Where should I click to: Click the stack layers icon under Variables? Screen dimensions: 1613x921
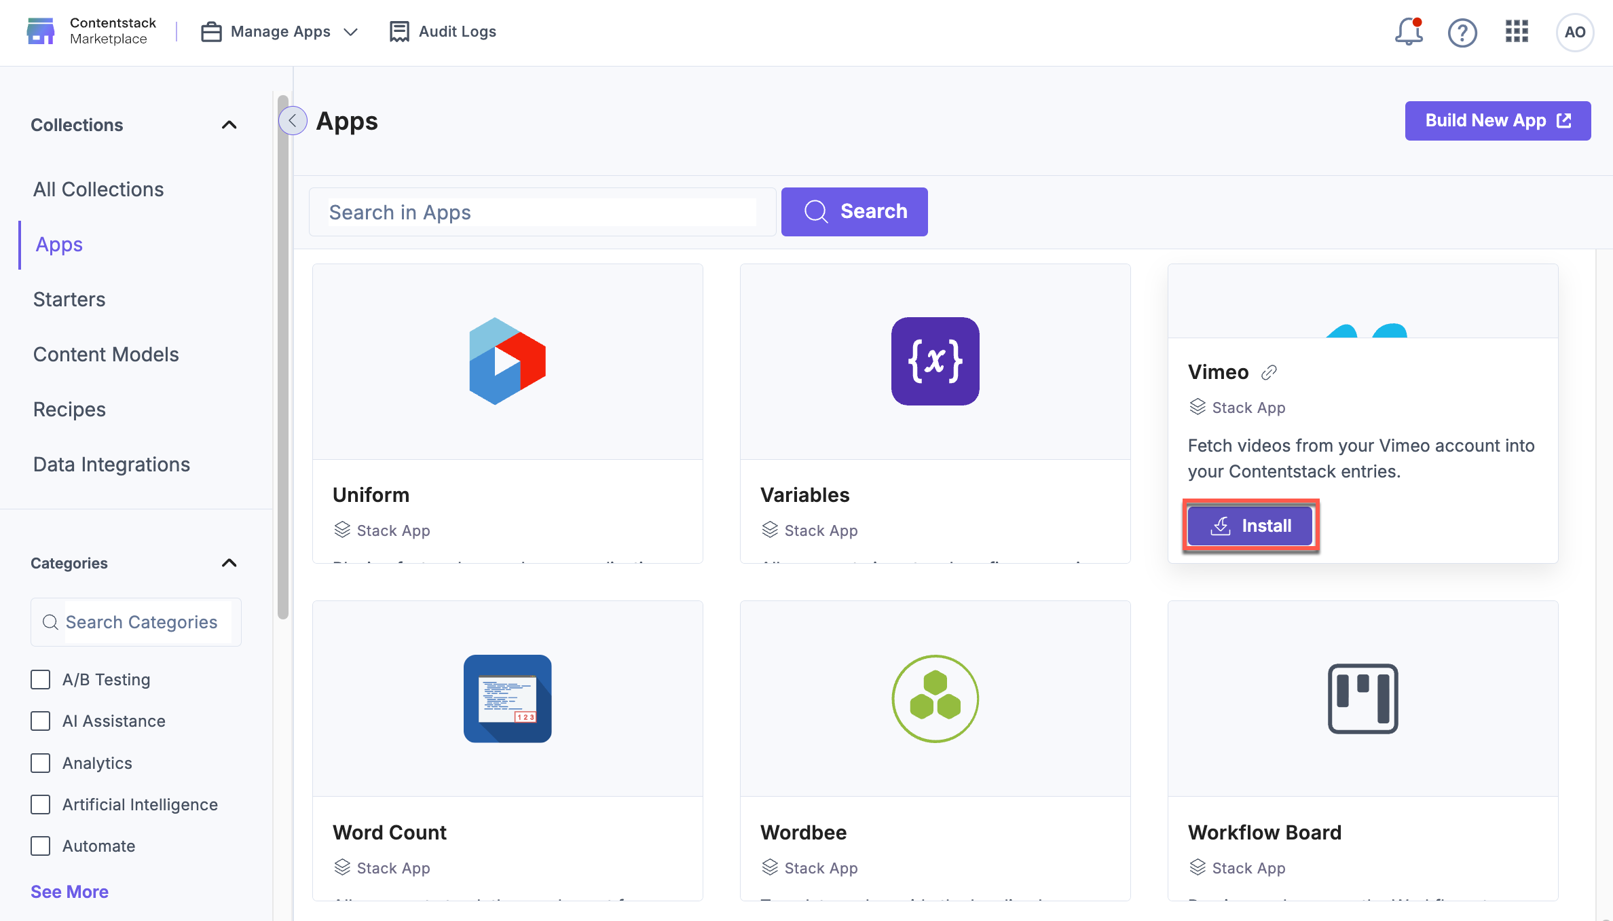click(770, 530)
